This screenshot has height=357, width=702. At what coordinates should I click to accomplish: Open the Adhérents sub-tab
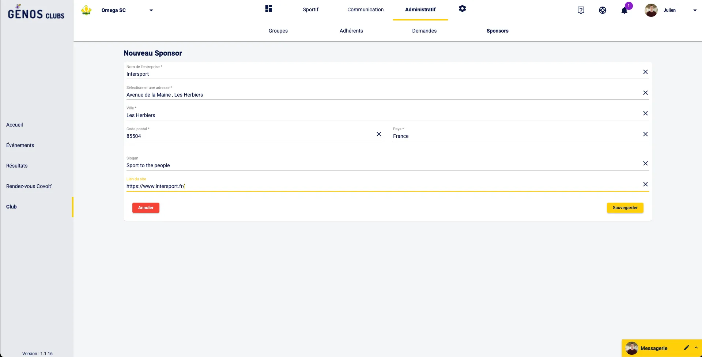[351, 31]
